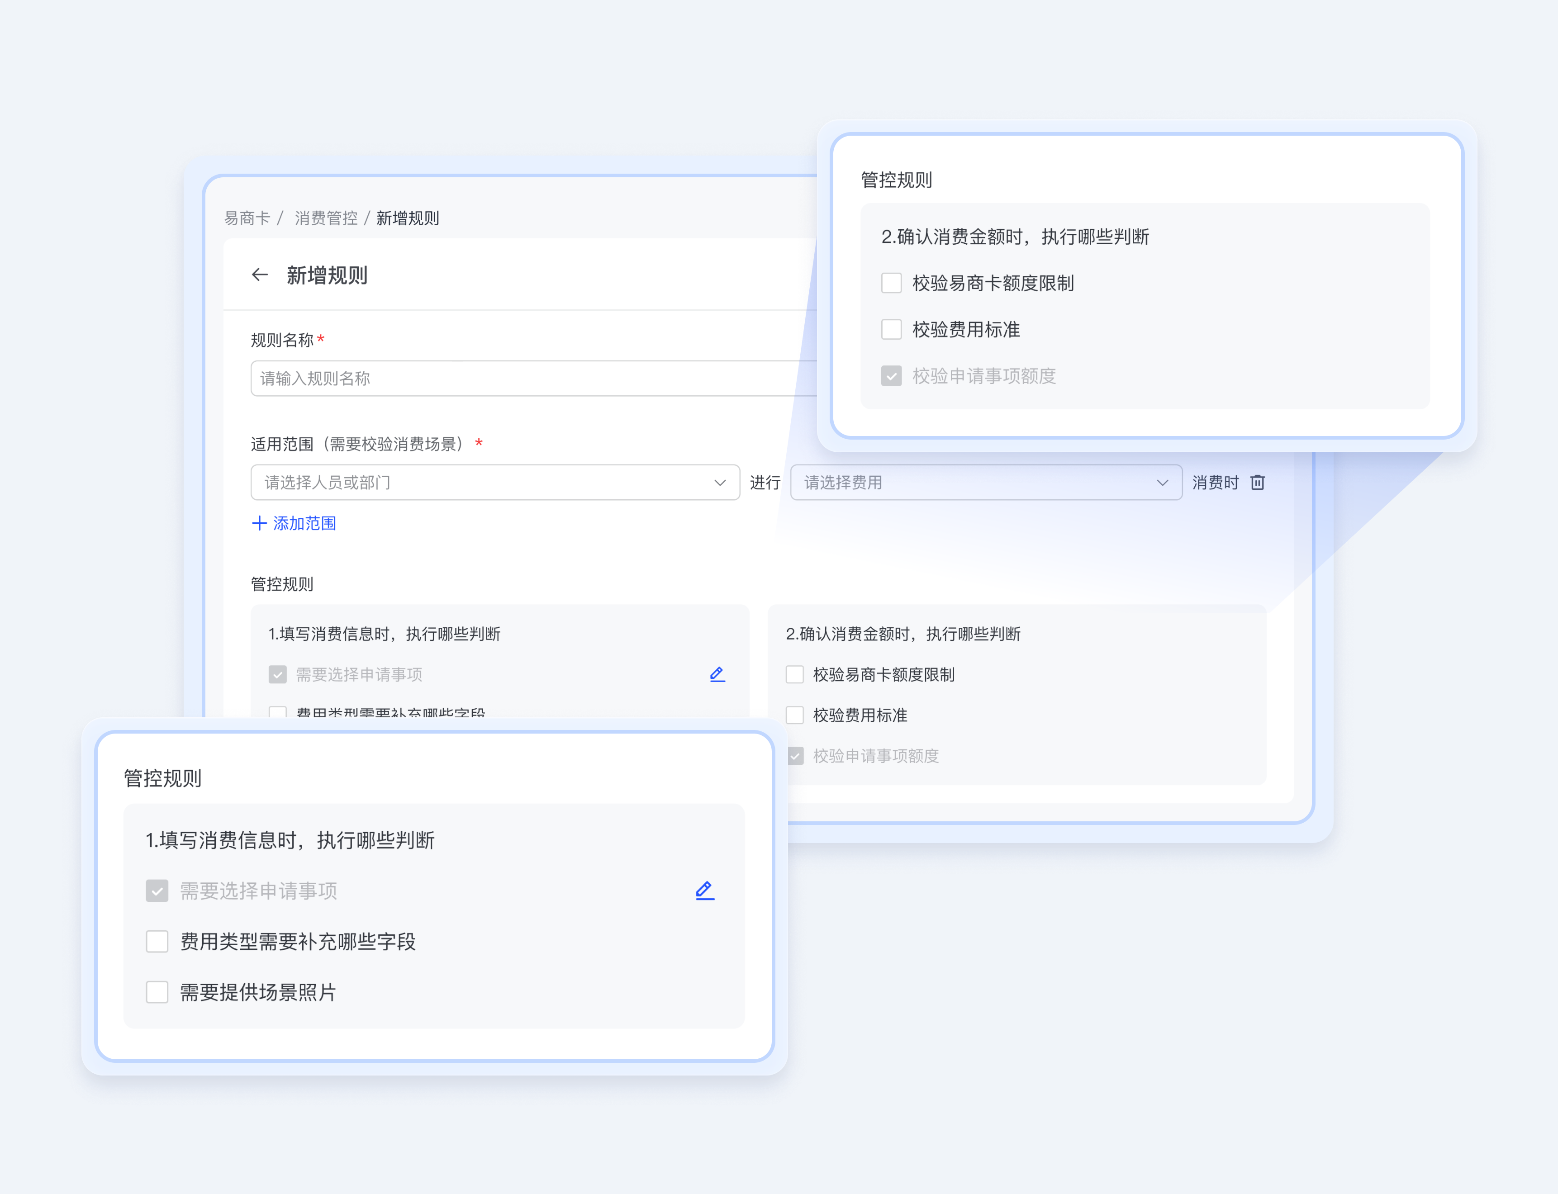Check 校验费用标准 in the top-right card
The image size is (1558, 1194).
[x=891, y=330]
